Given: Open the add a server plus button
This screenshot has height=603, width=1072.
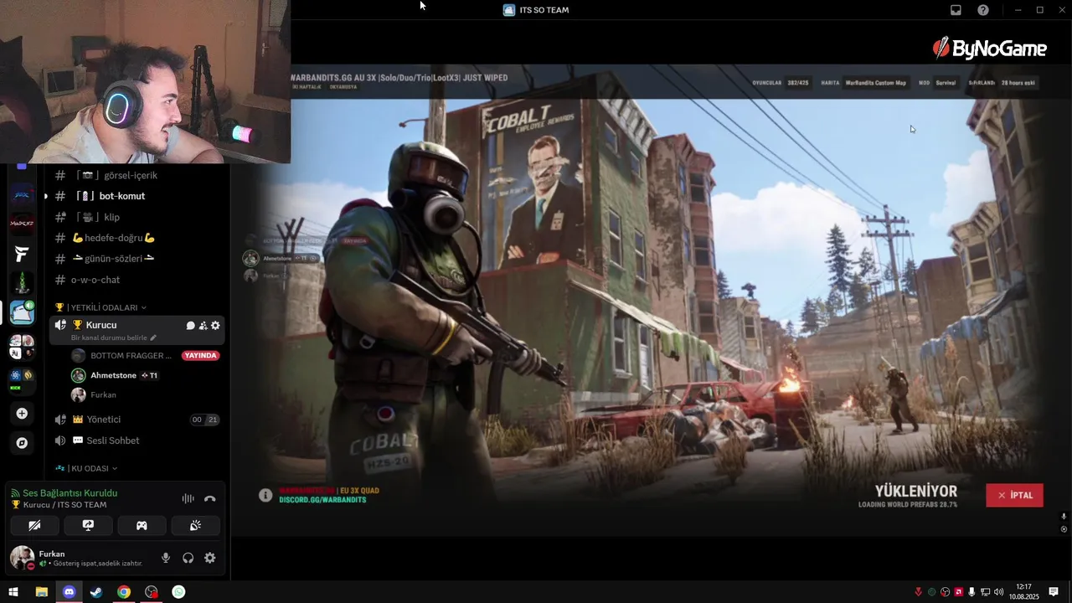Looking at the screenshot, I should (22, 414).
